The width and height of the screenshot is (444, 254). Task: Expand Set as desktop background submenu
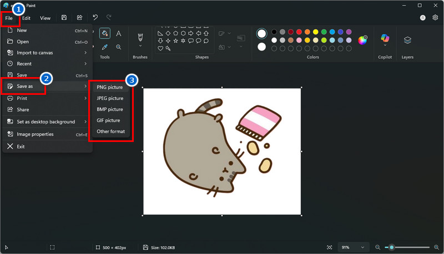[x=85, y=121]
